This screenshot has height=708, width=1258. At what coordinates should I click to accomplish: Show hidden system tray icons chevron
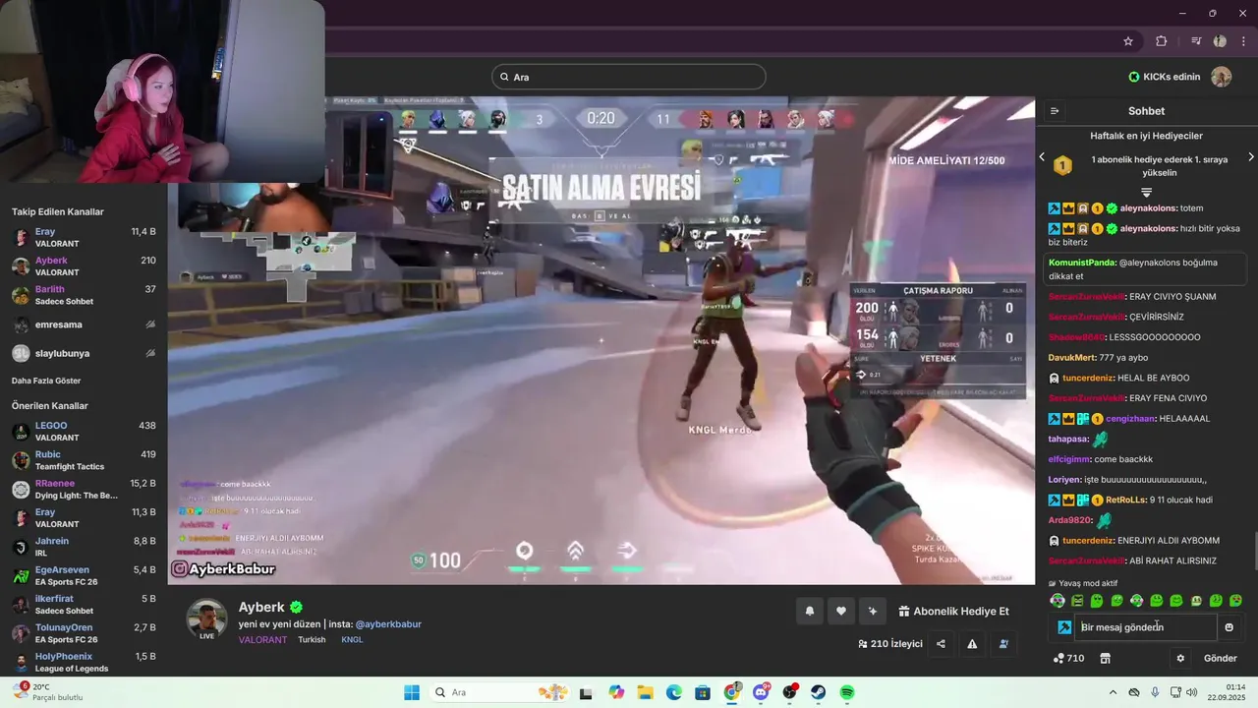pyautogui.click(x=1113, y=692)
